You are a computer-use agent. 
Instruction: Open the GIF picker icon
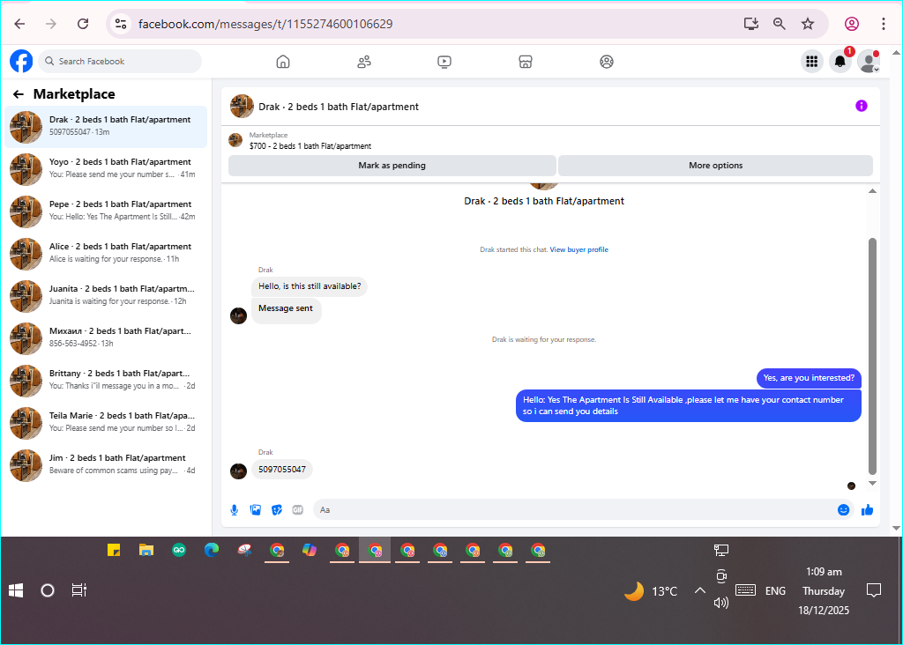click(x=298, y=510)
